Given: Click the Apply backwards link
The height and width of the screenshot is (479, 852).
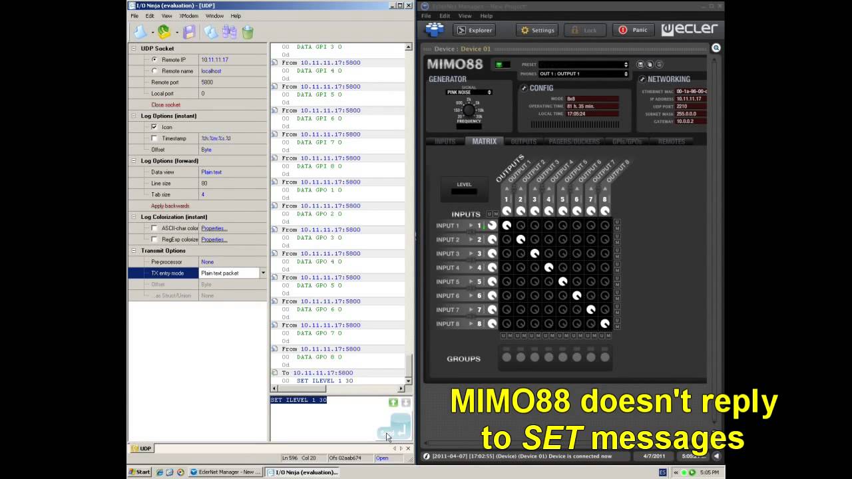Looking at the screenshot, I should point(170,206).
